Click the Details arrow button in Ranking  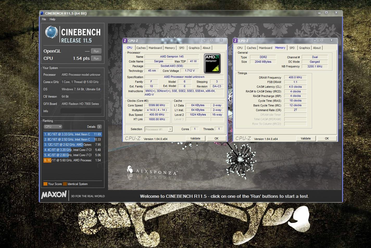click(99, 127)
